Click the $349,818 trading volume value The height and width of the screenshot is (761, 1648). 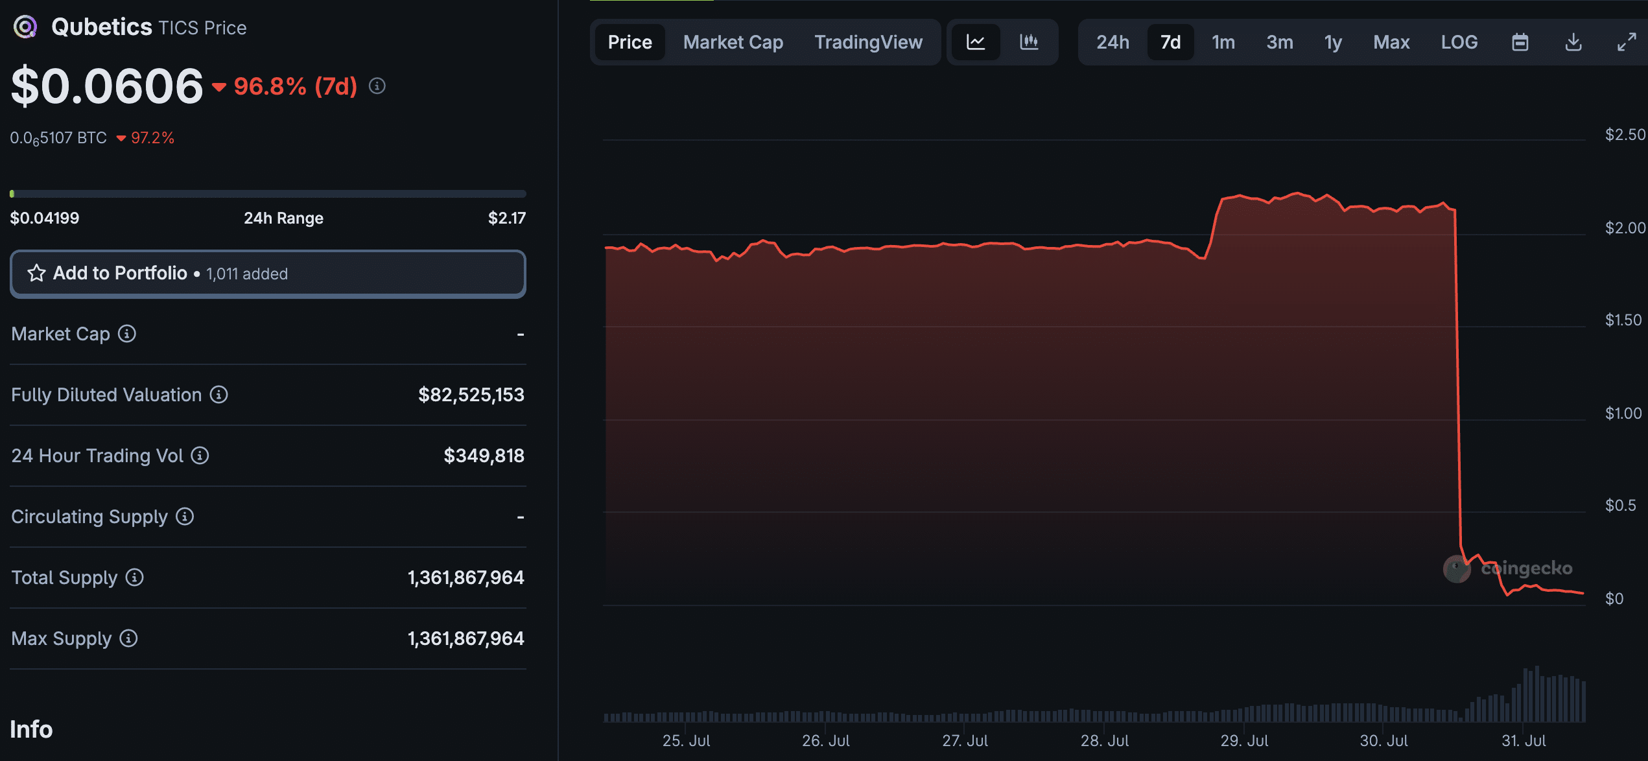coord(484,455)
